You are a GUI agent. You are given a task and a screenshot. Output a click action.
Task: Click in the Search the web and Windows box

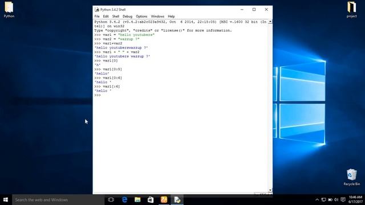(x=58, y=200)
